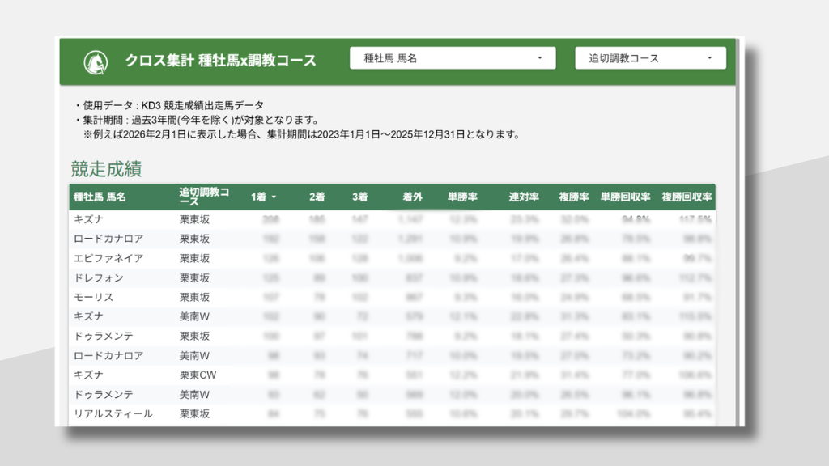Viewport: 829px width, 466px height.
Task: Click the モーリス stallion name cell
Action: coord(93,297)
